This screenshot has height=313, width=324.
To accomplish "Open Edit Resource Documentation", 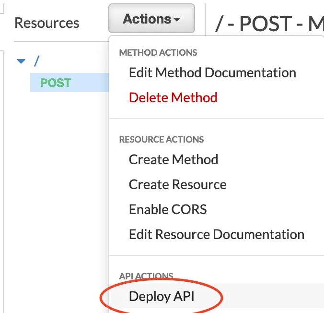I will point(217,234).
